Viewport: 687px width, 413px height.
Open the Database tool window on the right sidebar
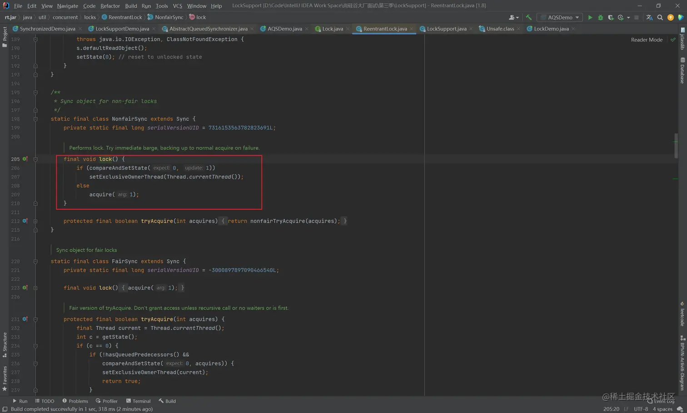682,70
